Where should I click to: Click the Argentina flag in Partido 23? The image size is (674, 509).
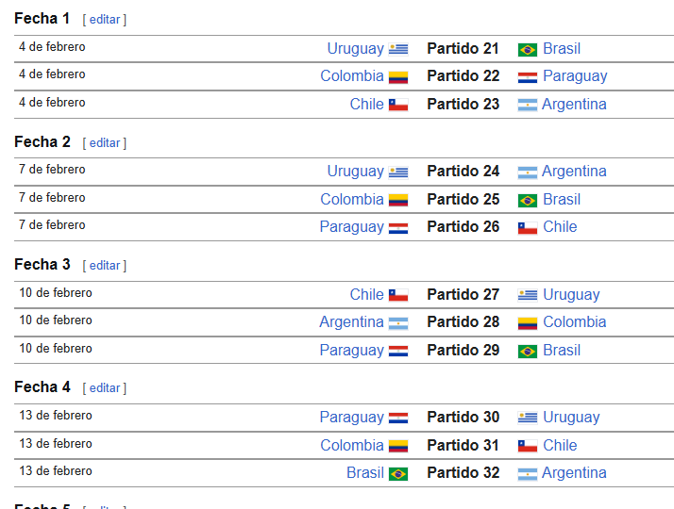pyautogui.click(x=528, y=105)
